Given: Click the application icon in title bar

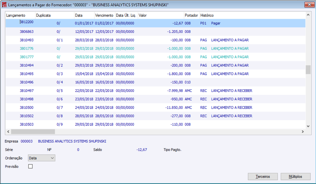Looking at the screenshot, I should coord(4,5).
